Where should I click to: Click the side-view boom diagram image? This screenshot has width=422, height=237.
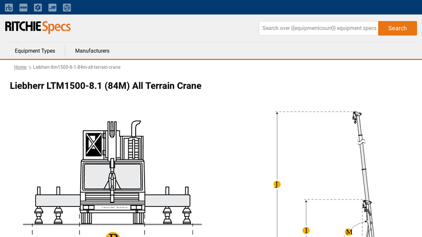[x=325, y=174]
